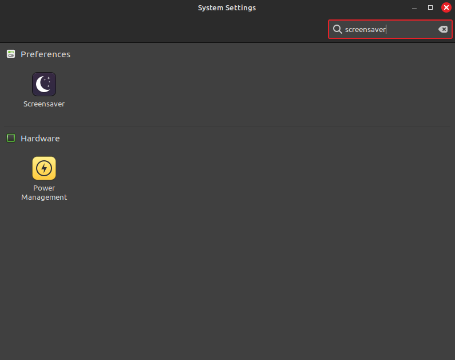Image resolution: width=455 pixels, height=360 pixels.
Task: Click the Preferences section heading
Action: pos(45,54)
